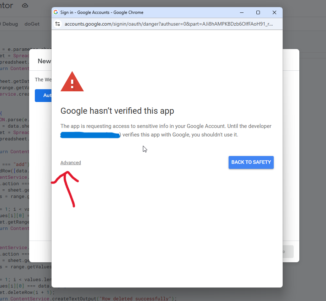Click the createTextOutput "Row deleted successfully" code line
This screenshot has width=326, height=301.
[x=88, y=299]
